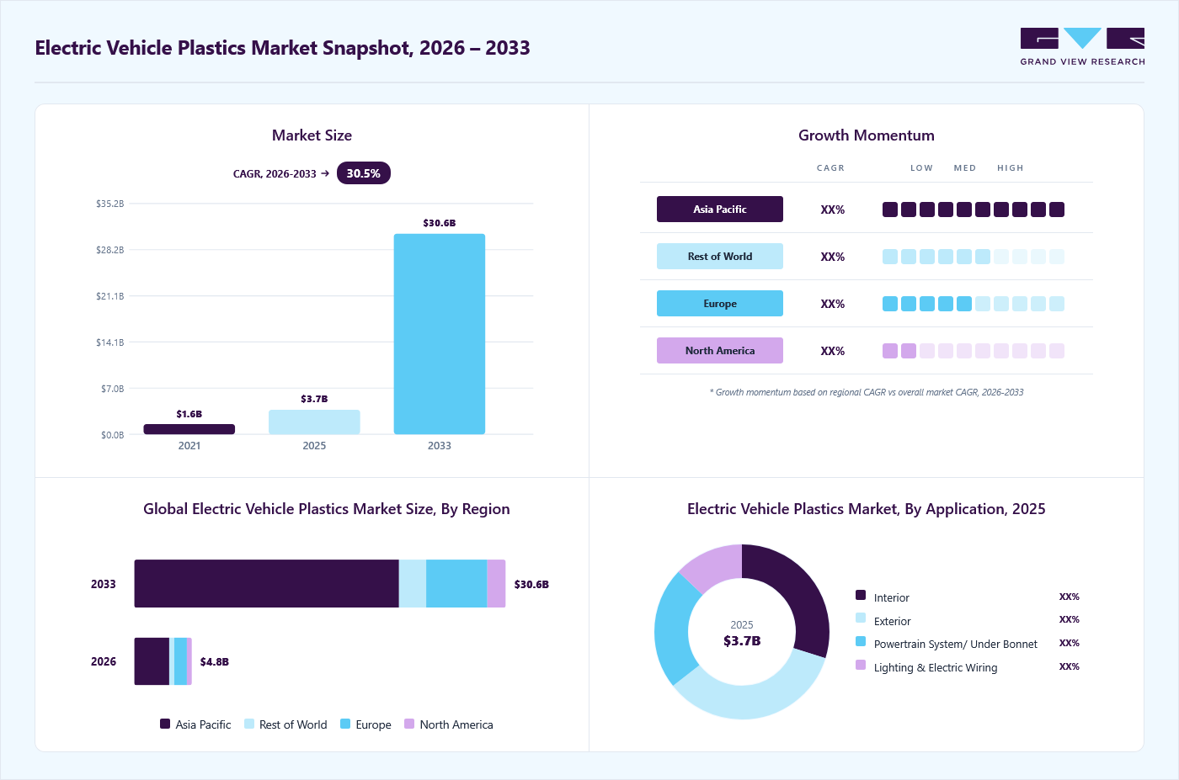Select the Exterior legend swatch
1179x780 pixels.
tap(861, 618)
